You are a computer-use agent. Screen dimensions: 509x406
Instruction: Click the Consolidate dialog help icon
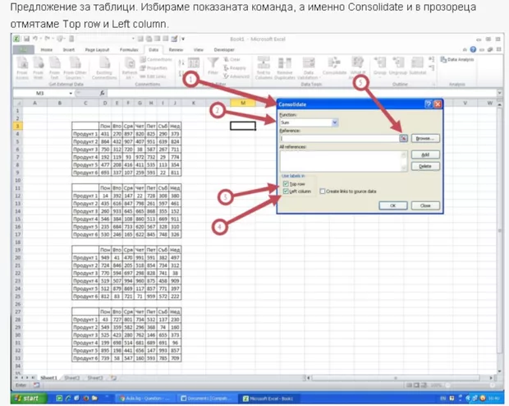(x=429, y=104)
